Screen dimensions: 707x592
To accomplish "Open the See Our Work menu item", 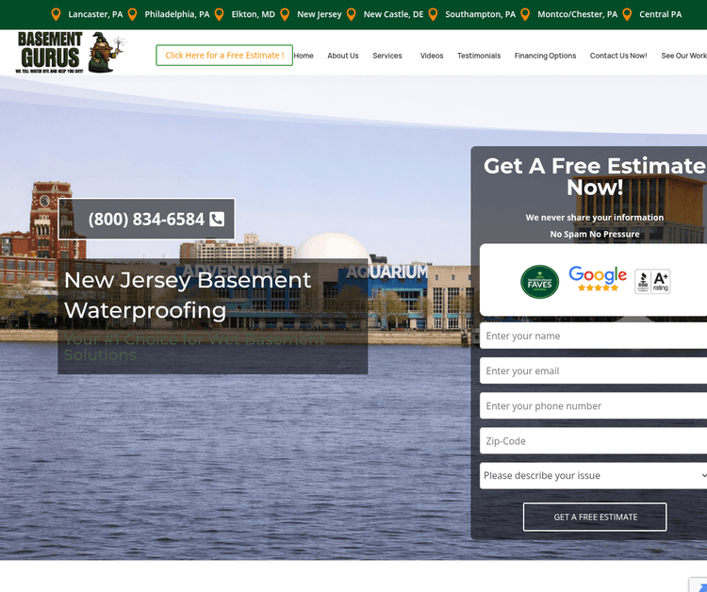I will [x=683, y=56].
